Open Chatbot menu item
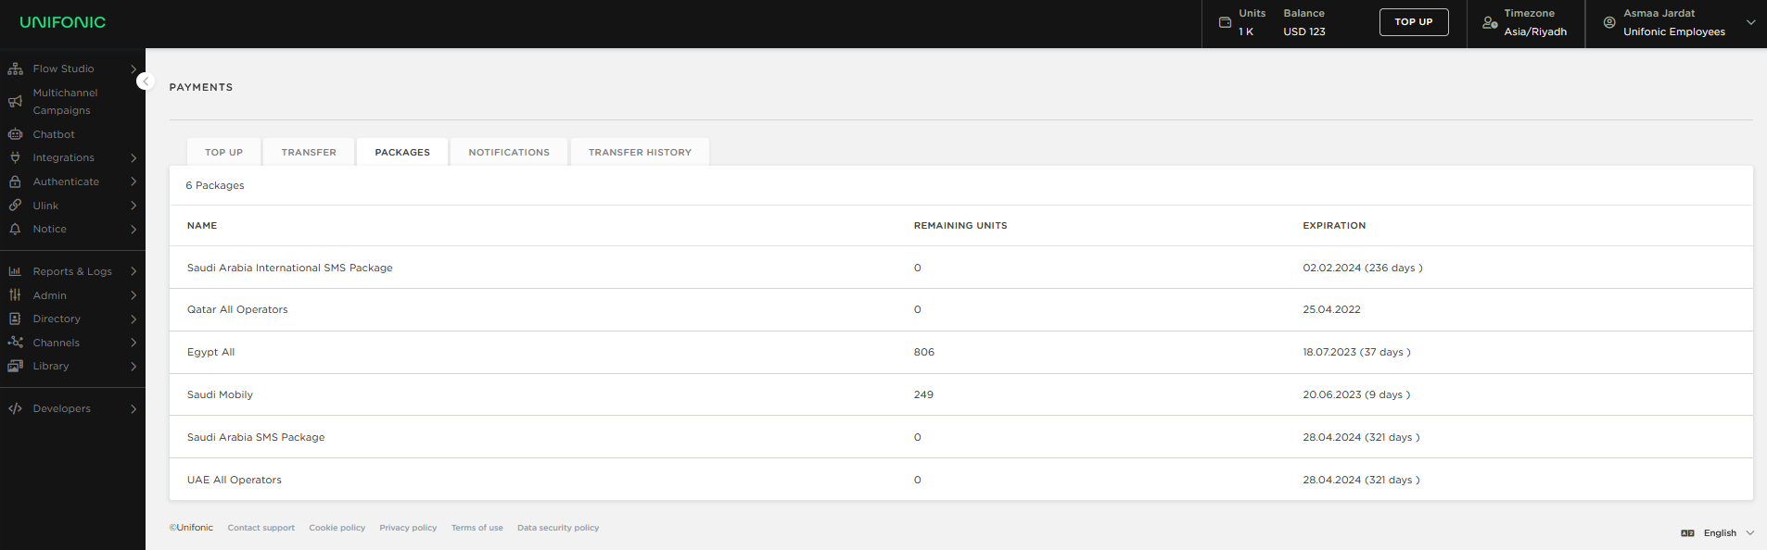This screenshot has width=1767, height=550. [54, 134]
